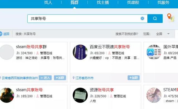The image size is (178, 109).
Task: Clear the search text with the X icon
Action: pos(142,18)
